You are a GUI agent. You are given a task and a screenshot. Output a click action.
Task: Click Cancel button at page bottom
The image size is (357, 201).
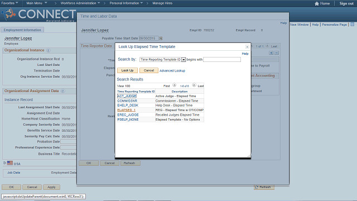[32, 187]
